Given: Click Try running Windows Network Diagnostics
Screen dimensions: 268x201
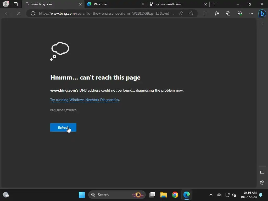Looking at the screenshot, I should pos(85,100).
